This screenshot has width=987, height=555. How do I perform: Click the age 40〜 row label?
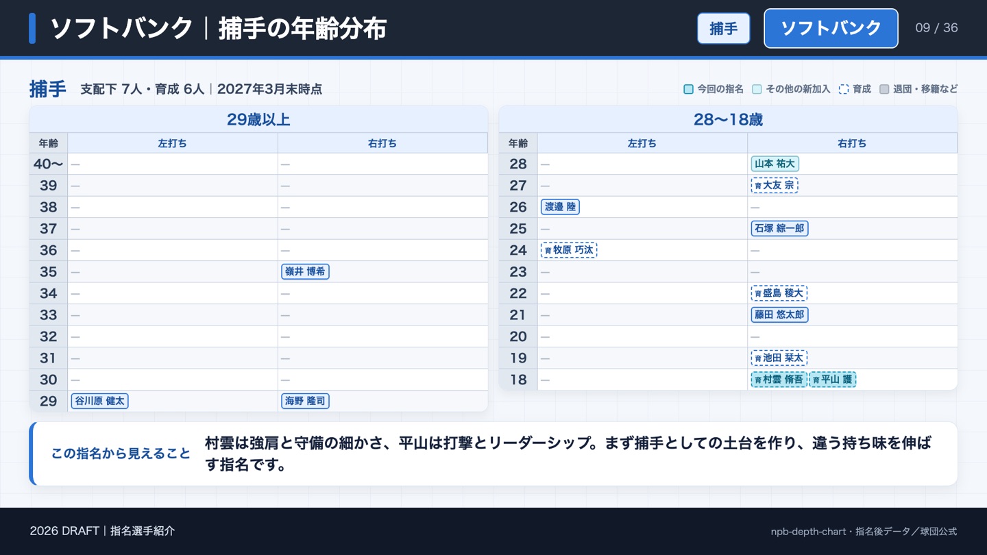pos(49,164)
